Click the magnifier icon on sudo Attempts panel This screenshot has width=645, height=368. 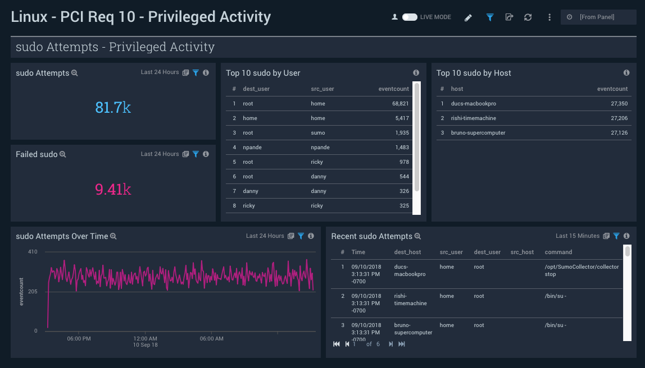tap(74, 73)
